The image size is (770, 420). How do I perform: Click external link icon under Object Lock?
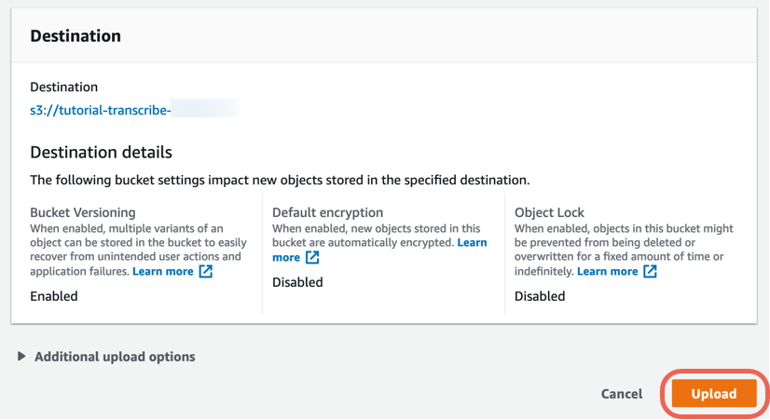[x=650, y=271]
